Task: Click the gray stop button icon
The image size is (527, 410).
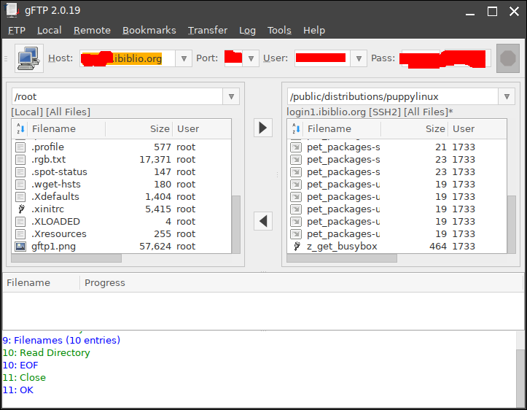Action: click(507, 58)
